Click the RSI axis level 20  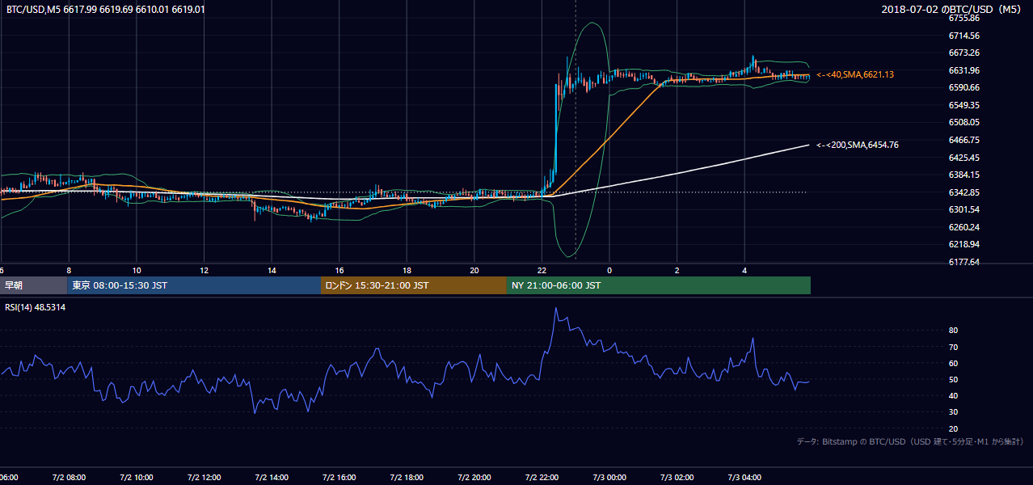pyautogui.click(x=953, y=428)
